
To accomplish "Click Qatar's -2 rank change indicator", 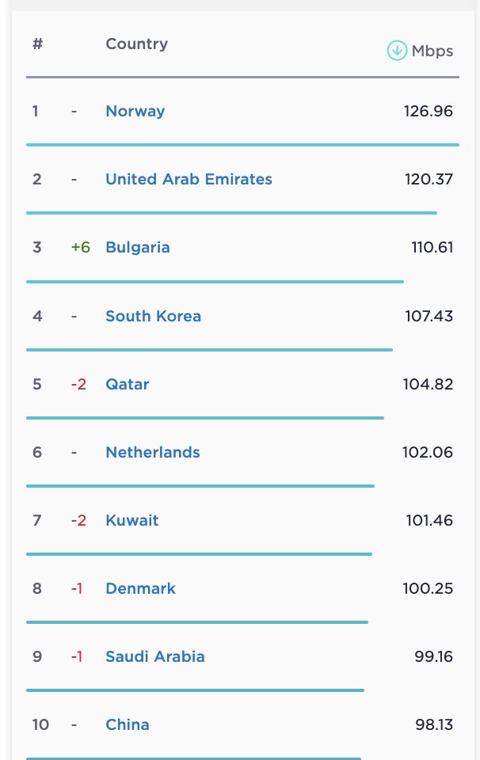I will pos(78,384).
